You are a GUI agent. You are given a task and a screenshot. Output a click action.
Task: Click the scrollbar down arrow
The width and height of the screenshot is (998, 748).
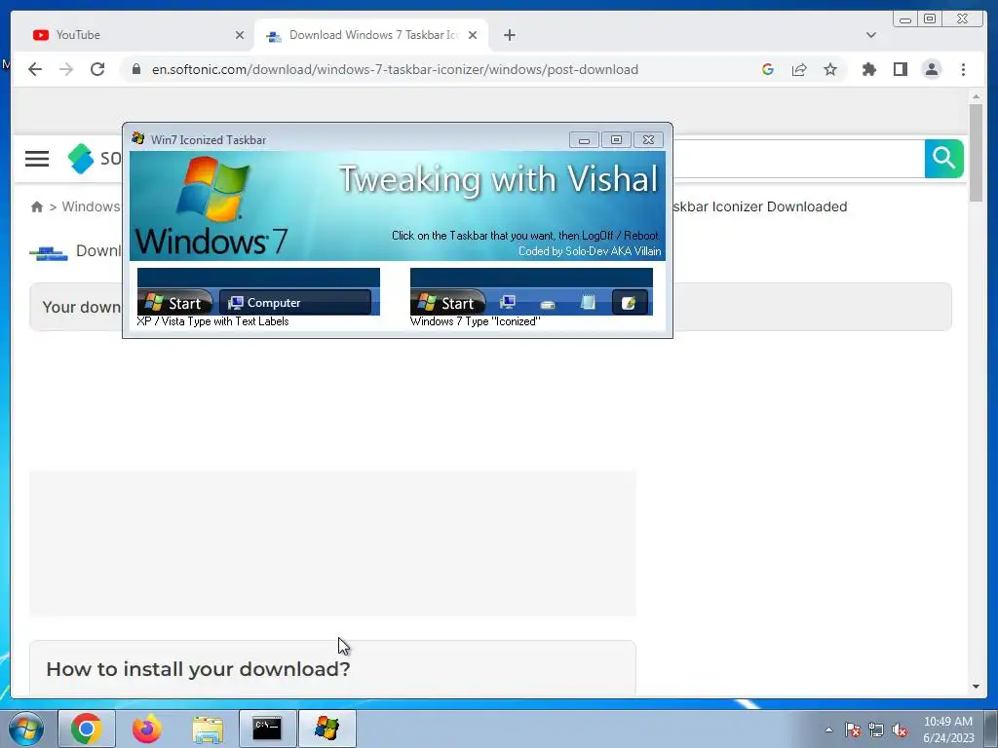tap(976, 687)
